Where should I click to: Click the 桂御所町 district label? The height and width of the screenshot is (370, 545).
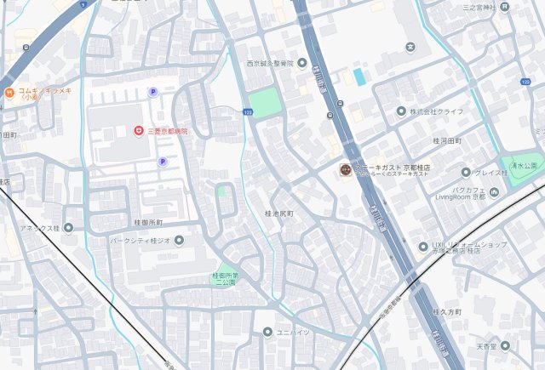tap(148, 222)
